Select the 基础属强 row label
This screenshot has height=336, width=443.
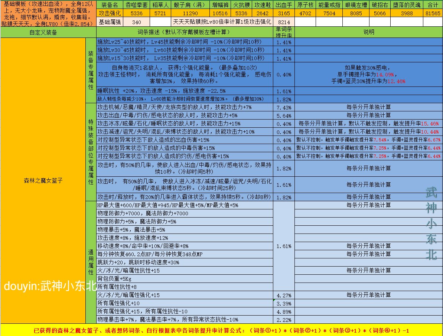click(x=110, y=22)
